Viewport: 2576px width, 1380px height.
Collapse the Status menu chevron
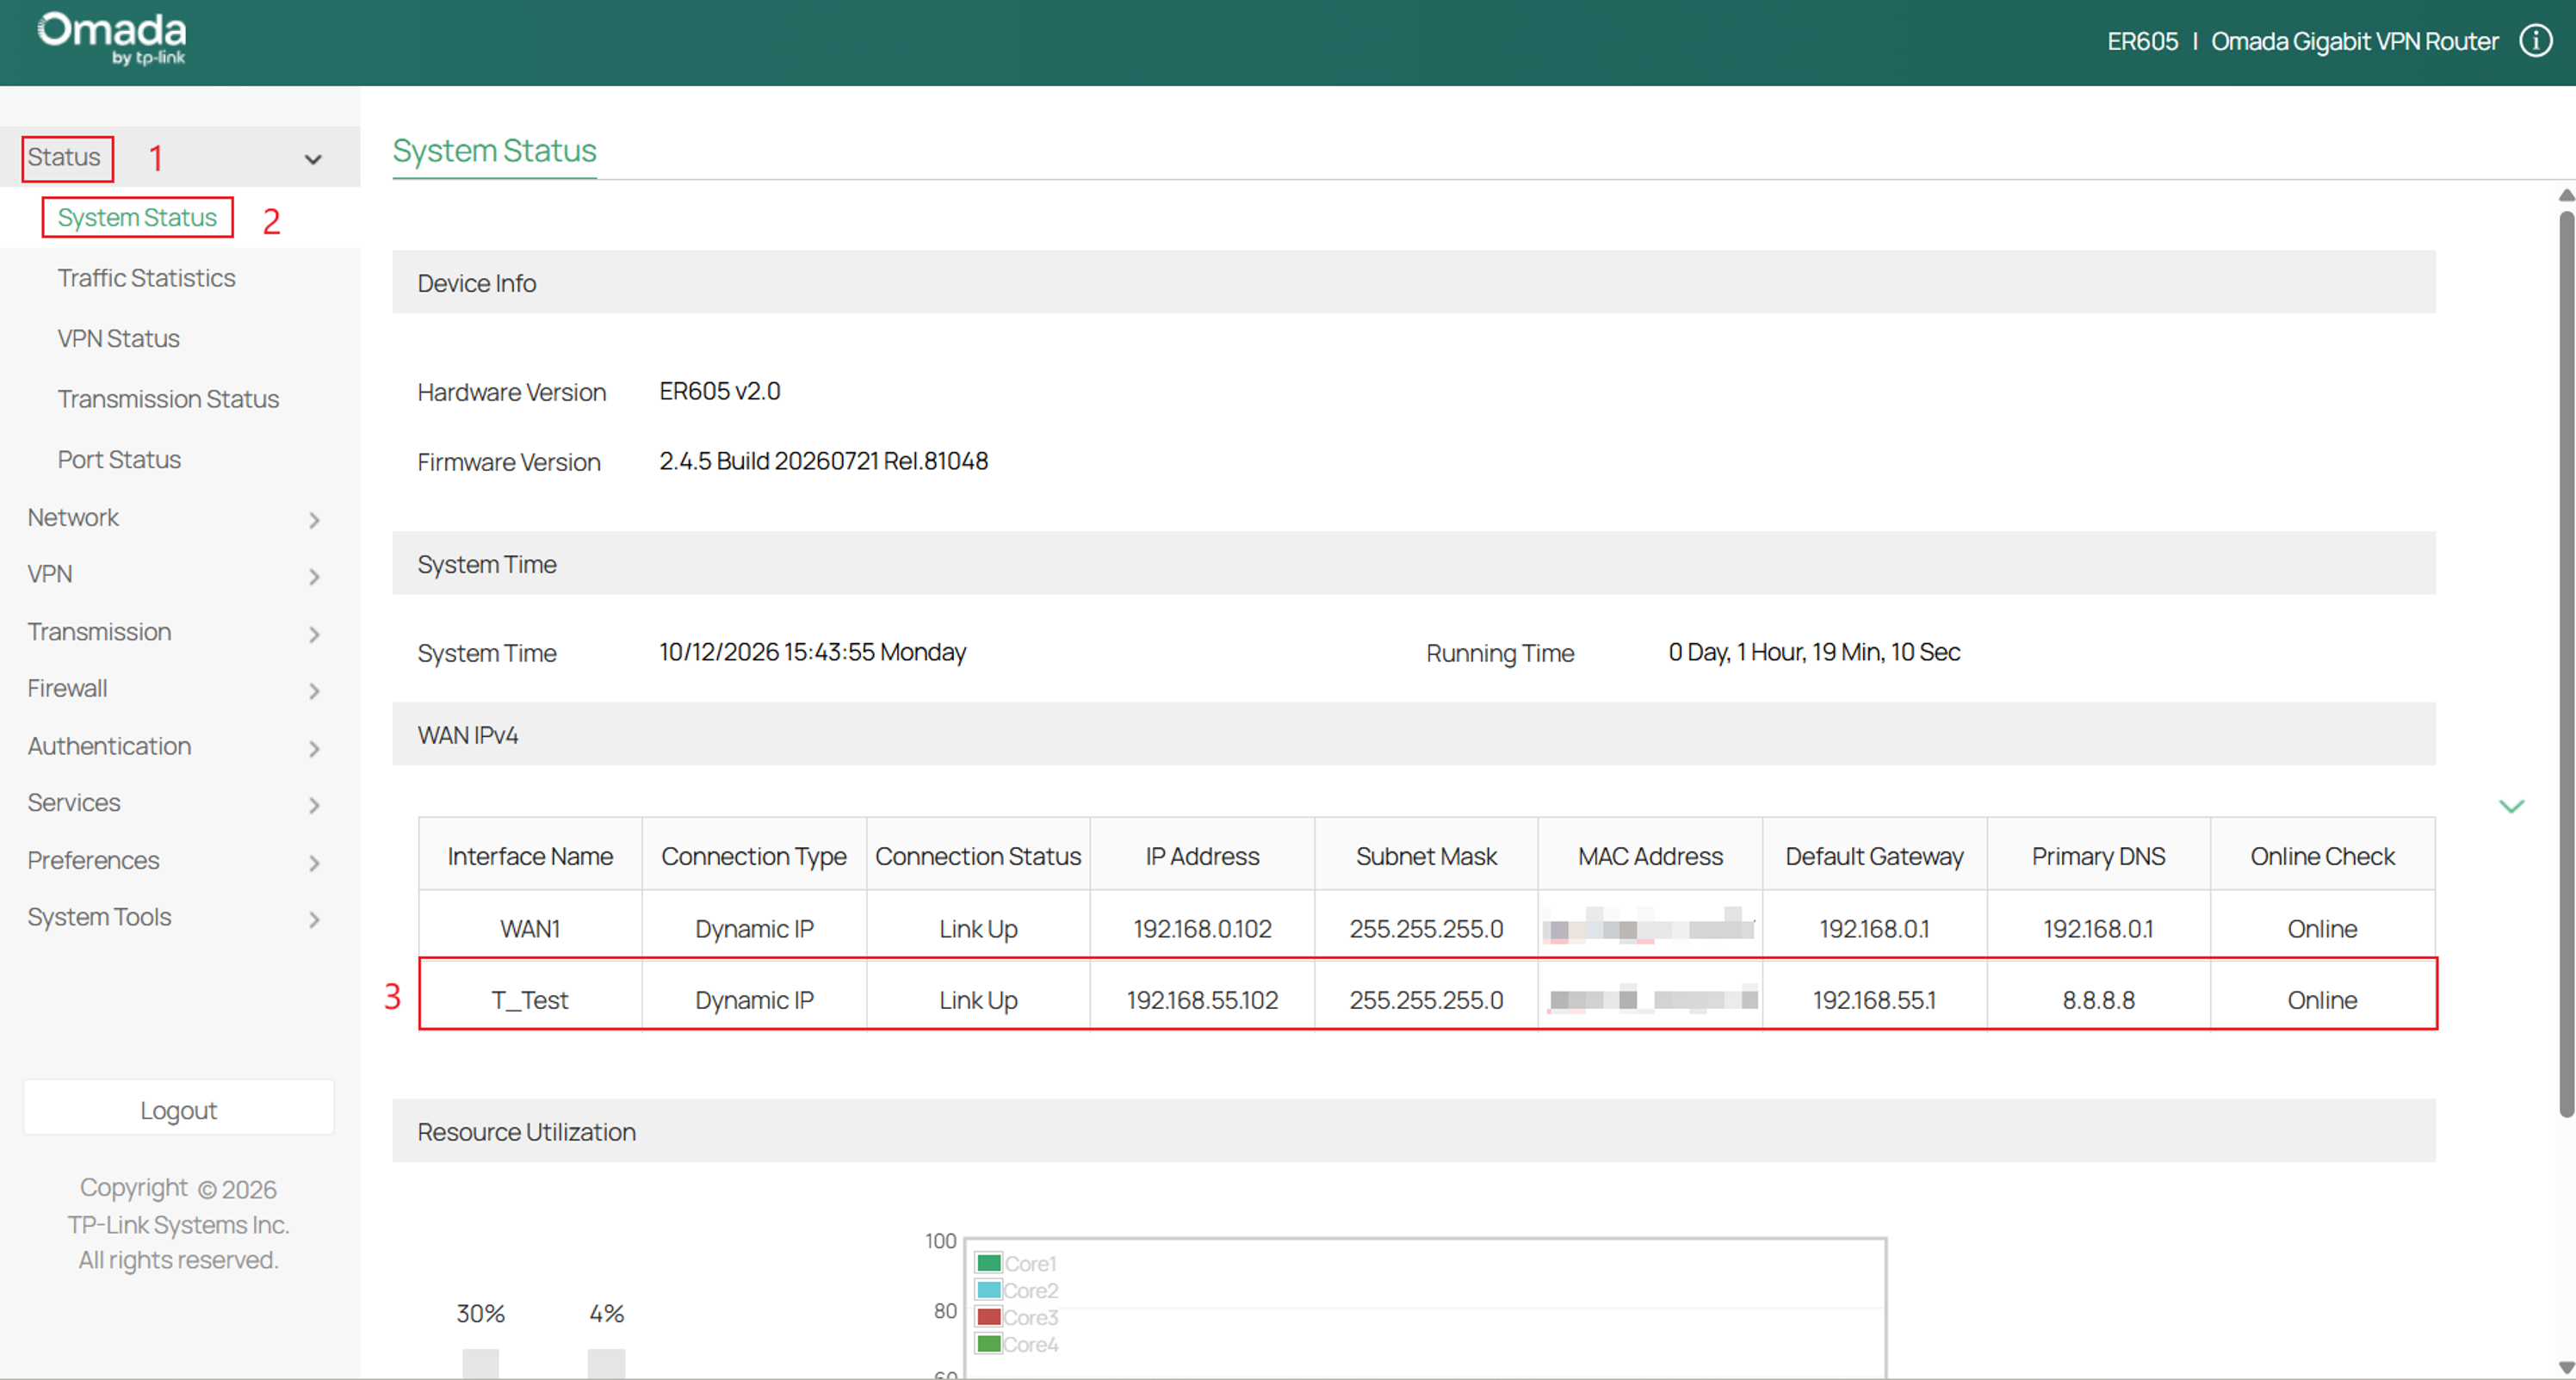point(313,159)
